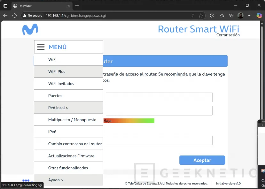This screenshot has height=189, width=265.
Task: Open WiFi Invitados menu item
Action: [69, 84]
